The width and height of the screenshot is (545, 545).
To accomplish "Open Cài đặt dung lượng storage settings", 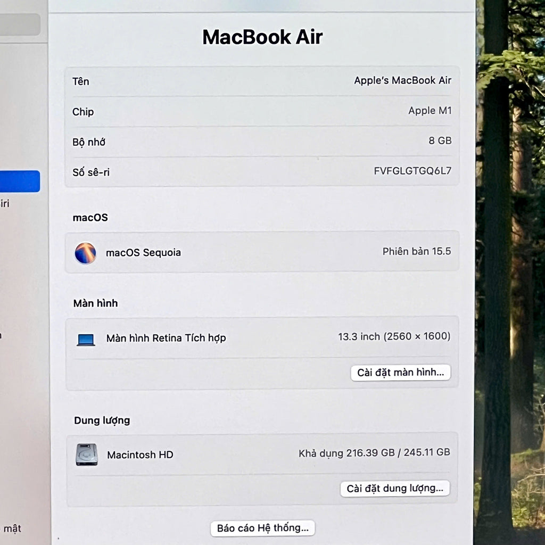I will coord(395,489).
